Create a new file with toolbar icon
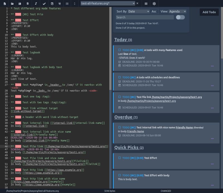Screen dimensions: 223x193 [5, 4]
